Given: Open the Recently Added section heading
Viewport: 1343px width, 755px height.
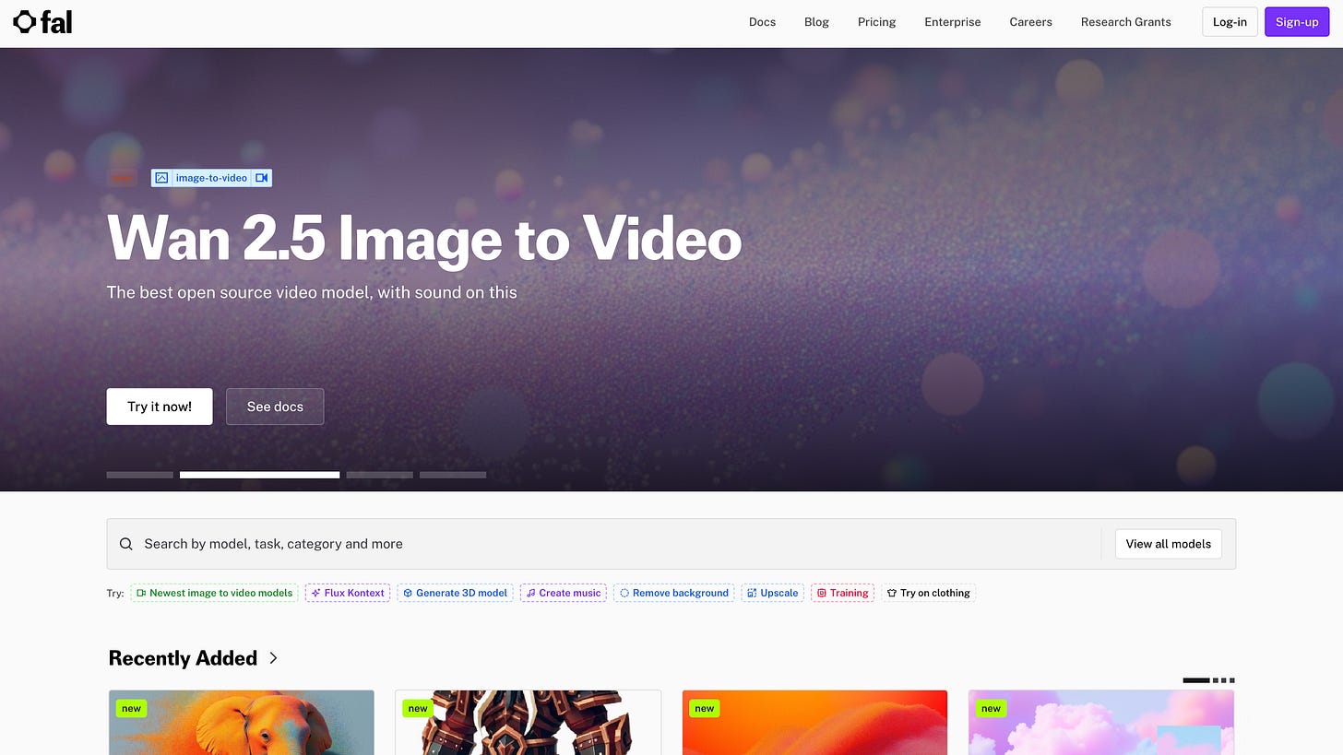Looking at the screenshot, I should (x=183, y=658).
